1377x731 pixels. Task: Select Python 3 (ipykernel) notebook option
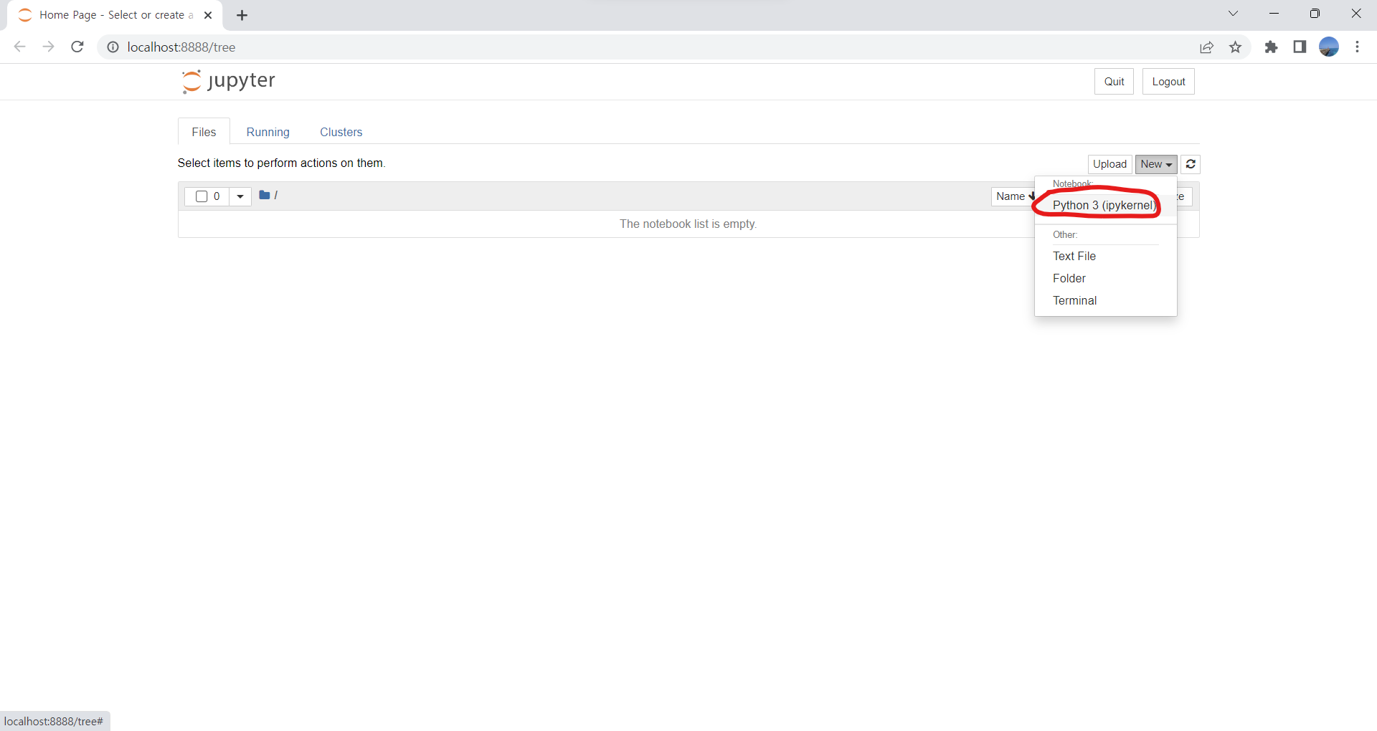(x=1103, y=205)
